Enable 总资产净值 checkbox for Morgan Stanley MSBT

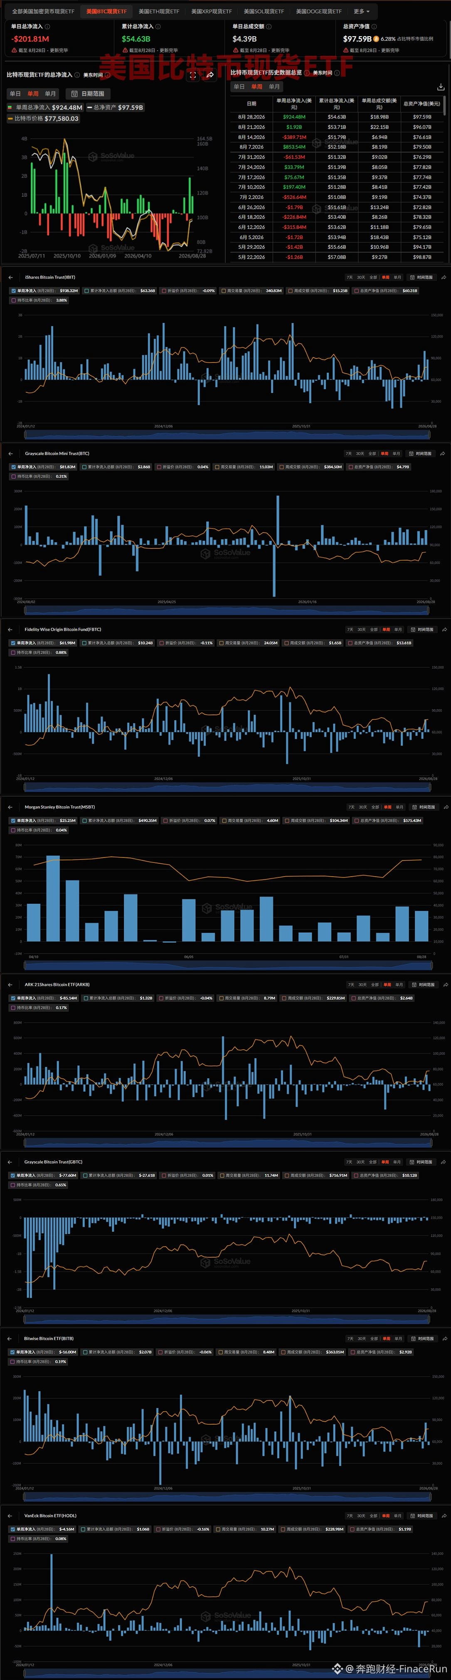tap(357, 820)
